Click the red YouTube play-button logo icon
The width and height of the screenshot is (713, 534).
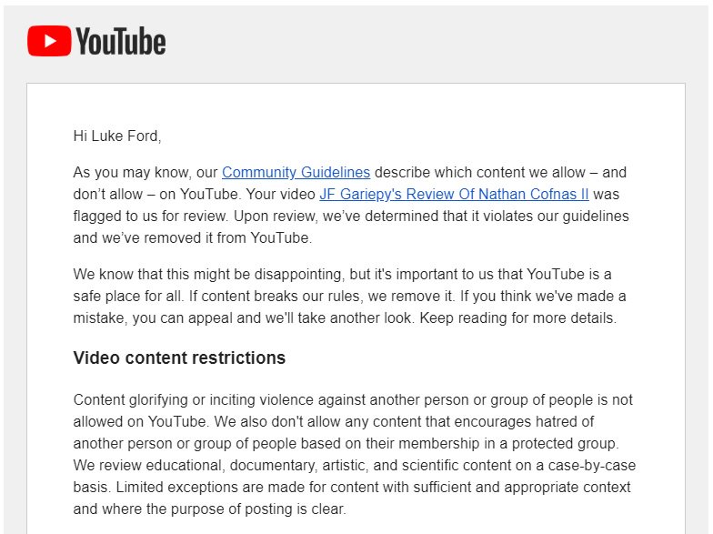coord(49,41)
